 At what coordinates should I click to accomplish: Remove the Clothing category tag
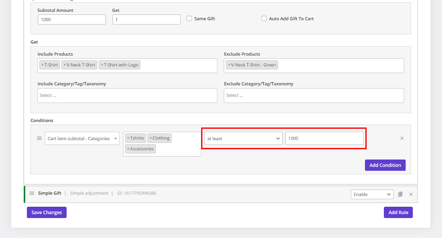(x=151, y=138)
